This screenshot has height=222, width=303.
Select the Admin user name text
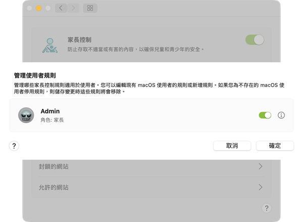pos(50,111)
